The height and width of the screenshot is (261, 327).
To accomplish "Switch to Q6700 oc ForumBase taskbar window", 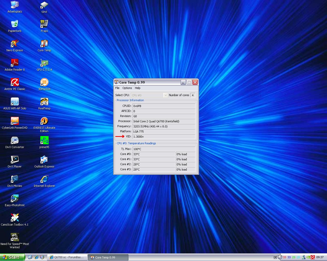I will click(x=67, y=257).
